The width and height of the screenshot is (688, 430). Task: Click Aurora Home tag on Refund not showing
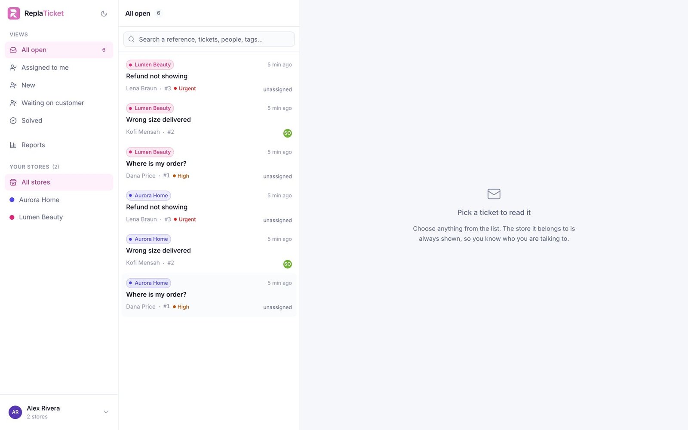[x=148, y=196]
